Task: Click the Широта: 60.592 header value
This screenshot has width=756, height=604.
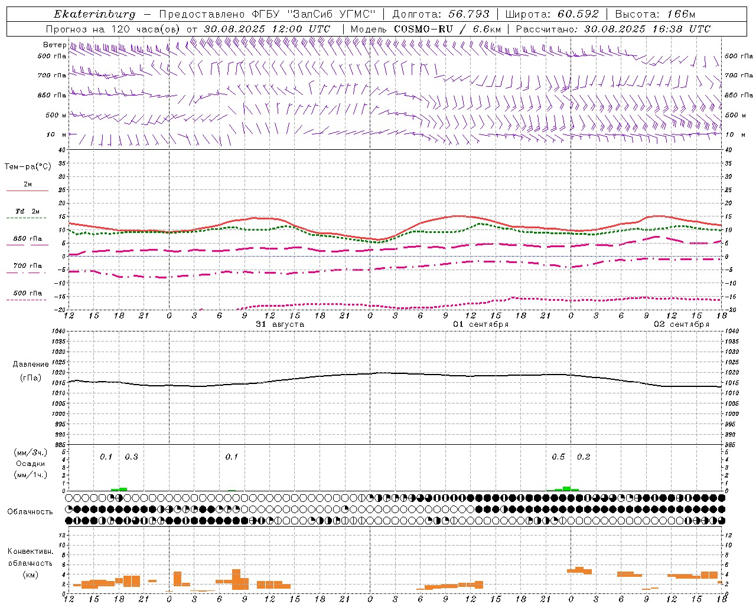Action: coord(552,14)
